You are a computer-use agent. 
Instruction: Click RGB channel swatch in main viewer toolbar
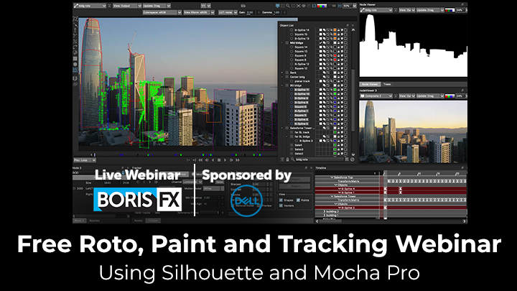click(322, 6)
